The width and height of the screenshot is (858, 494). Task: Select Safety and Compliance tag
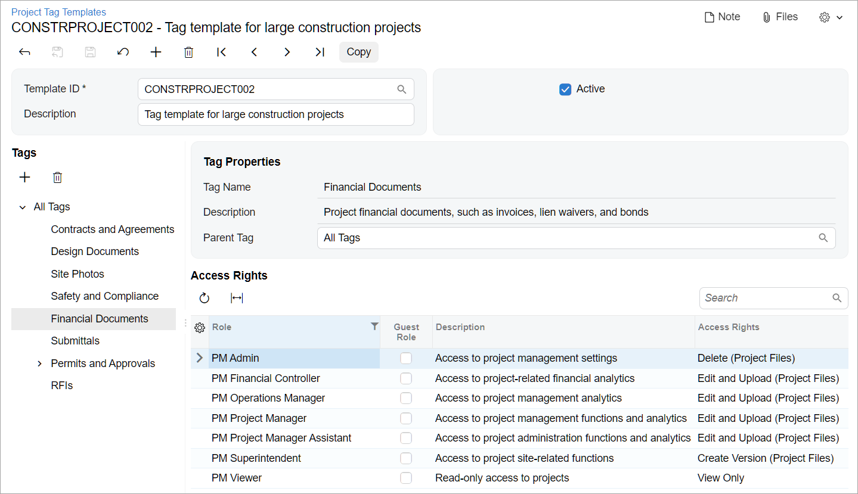pos(105,296)
